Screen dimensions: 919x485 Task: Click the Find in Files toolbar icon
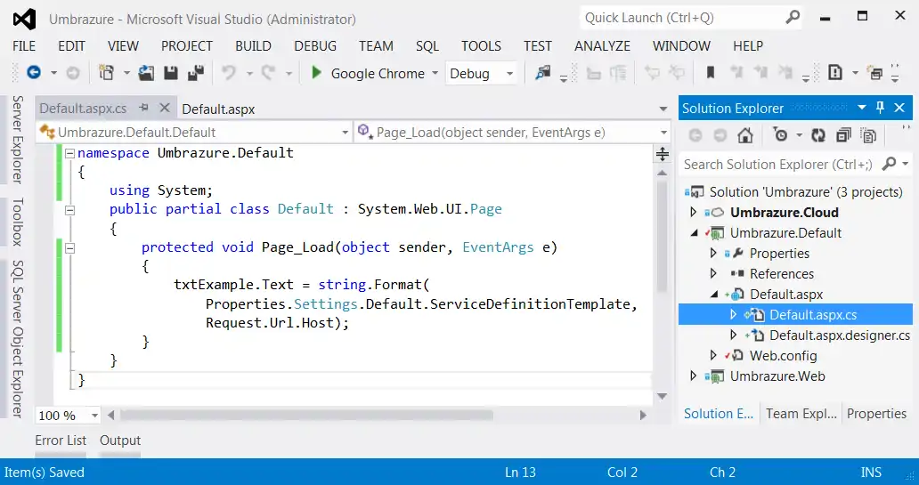(x=543, y=73)
